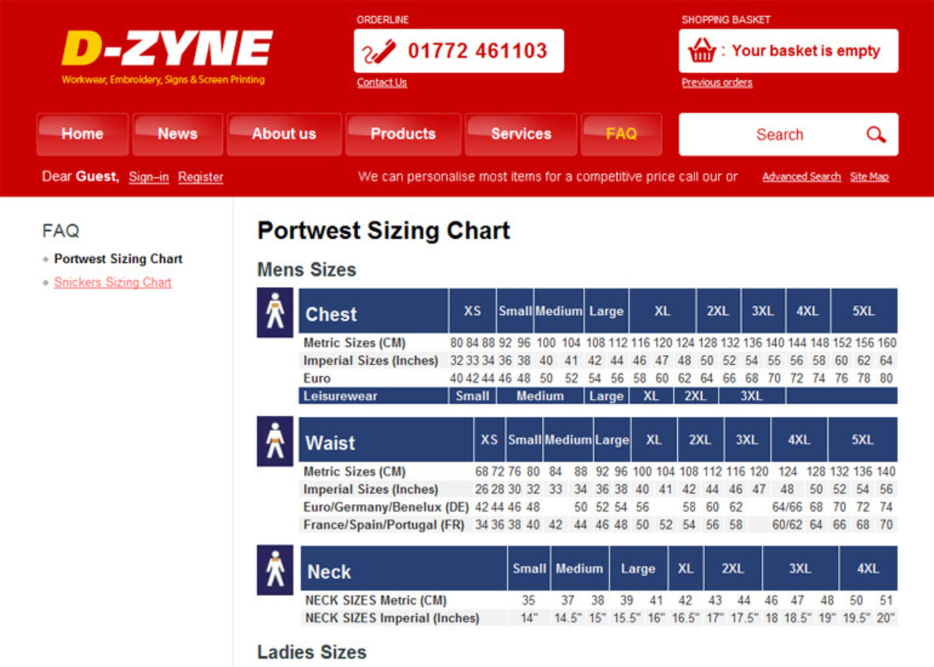The image size is (934, 667).
Task: Open the Products menu
Action: (x=403, y=134)
